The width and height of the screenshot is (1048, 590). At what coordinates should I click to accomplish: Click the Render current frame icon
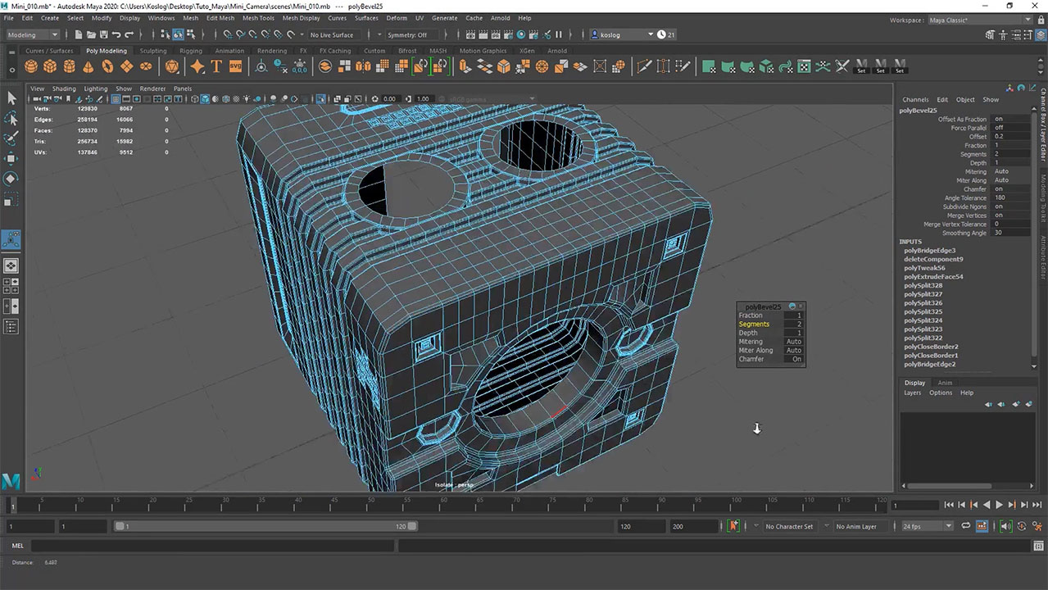point(483,34)
